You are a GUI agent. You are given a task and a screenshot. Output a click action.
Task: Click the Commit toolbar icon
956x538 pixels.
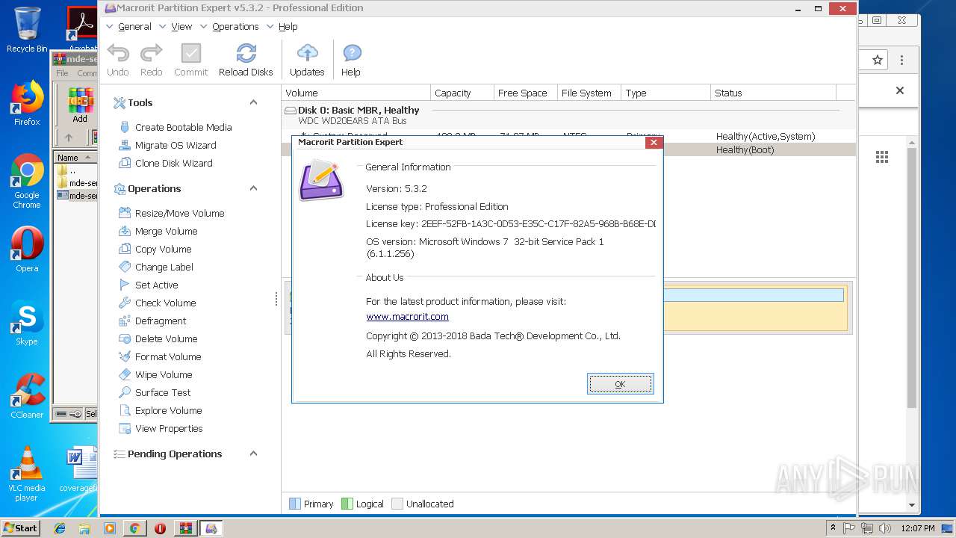(191, 60)
